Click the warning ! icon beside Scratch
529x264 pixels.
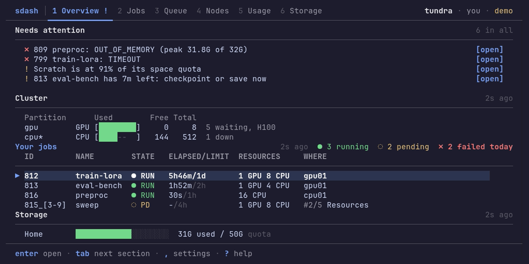point(27,69)
